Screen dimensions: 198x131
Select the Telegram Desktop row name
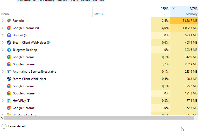pyautogui.click(x=25, y=50)
